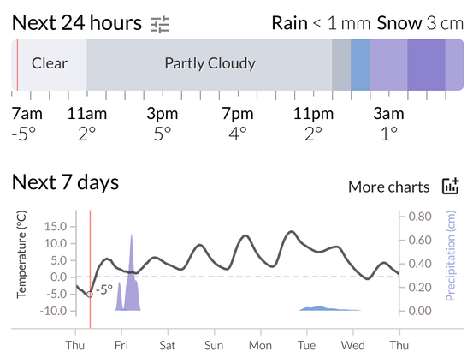Open the Next 24 hours settings sliders icon
This screenshot has width=473, height=357.
pyautogui.click(x=160, y=25)
